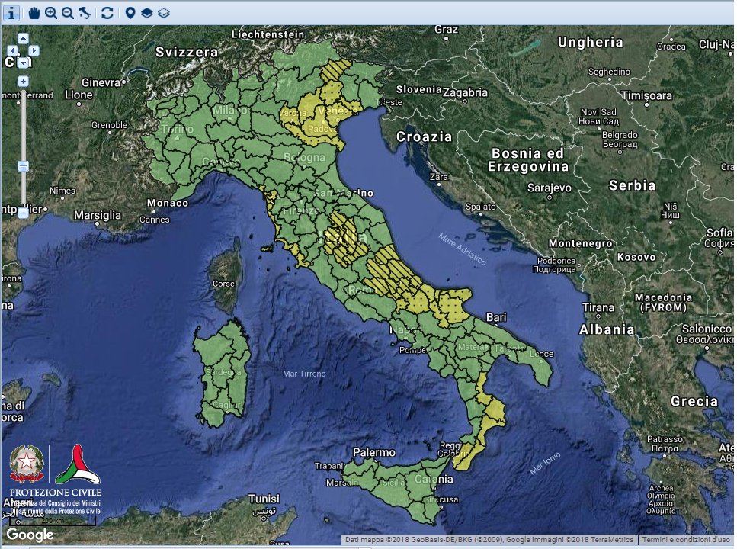Open the dotted transparent layers icon
Viewport: 737px width, 549px height.
click(x=163, y=13)
